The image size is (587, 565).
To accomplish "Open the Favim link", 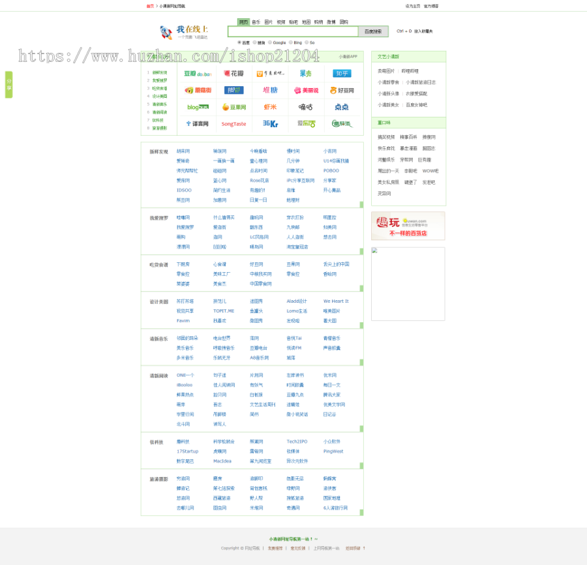I will point(183,321).
